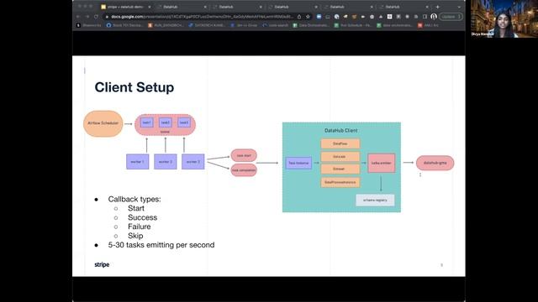Click the share icon in the address bar
Viewport: 538px width, 302px height.
pyautogui.click(x=299, y=17)
